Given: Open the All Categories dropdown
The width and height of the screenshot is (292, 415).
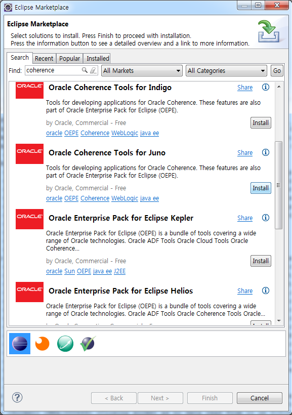Looking at the screenshot, I should click(226, 71).
